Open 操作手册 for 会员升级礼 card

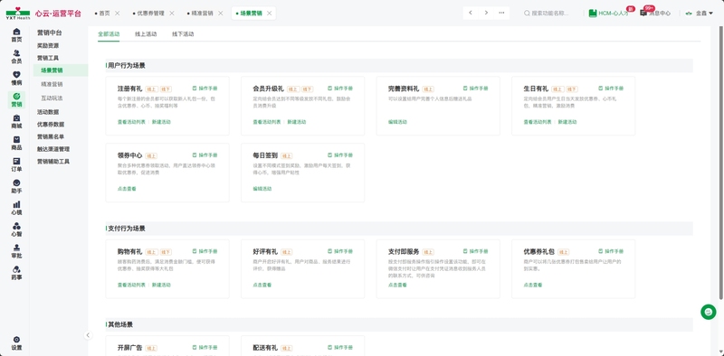340,88
